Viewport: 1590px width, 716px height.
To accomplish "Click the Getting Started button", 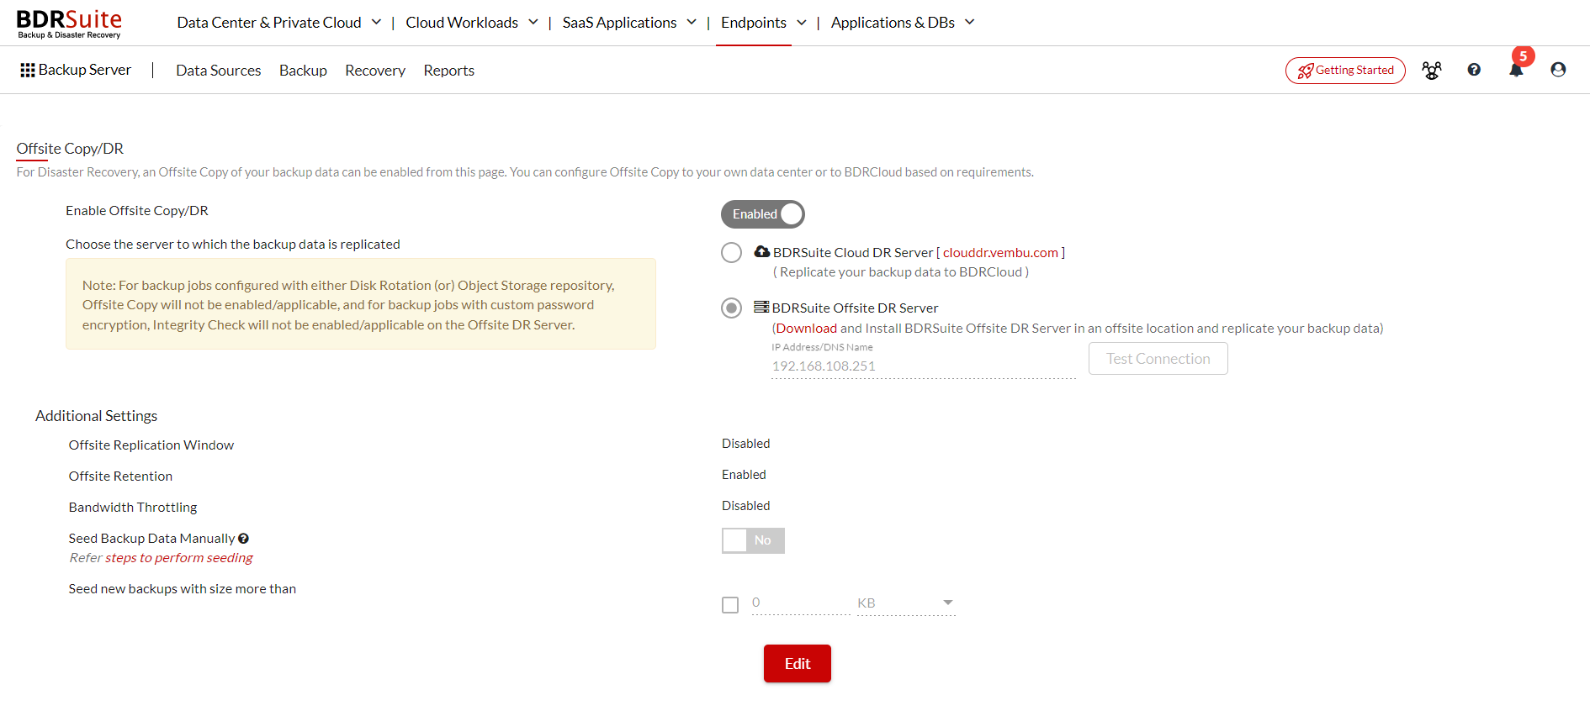I will (1345, 71).
